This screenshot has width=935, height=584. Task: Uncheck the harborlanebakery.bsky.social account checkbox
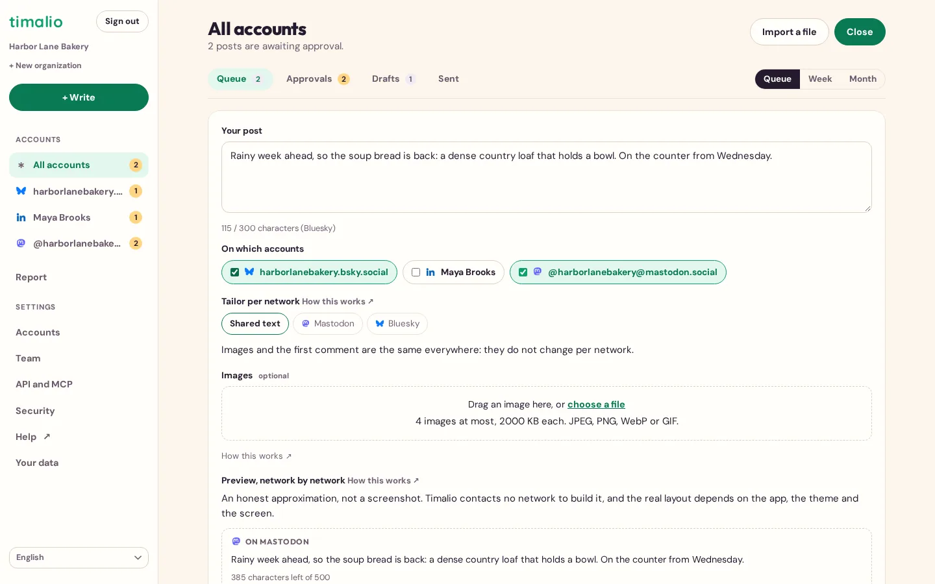(234, 273)
